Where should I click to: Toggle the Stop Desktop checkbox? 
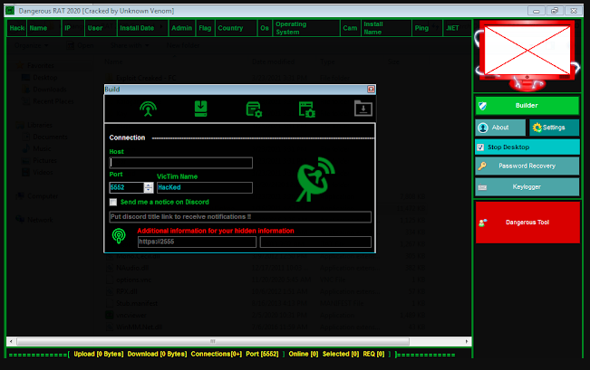tap(480, 147)
